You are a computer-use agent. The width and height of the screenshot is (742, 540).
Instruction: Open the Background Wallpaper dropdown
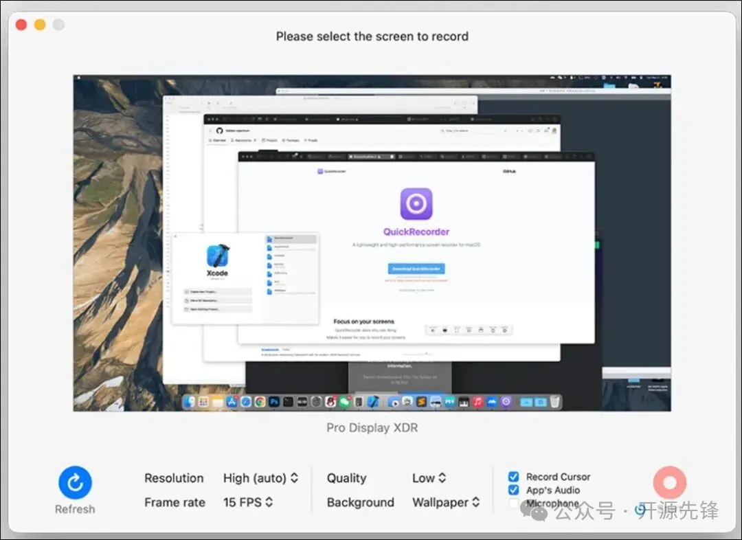click(x=446, y=502)
